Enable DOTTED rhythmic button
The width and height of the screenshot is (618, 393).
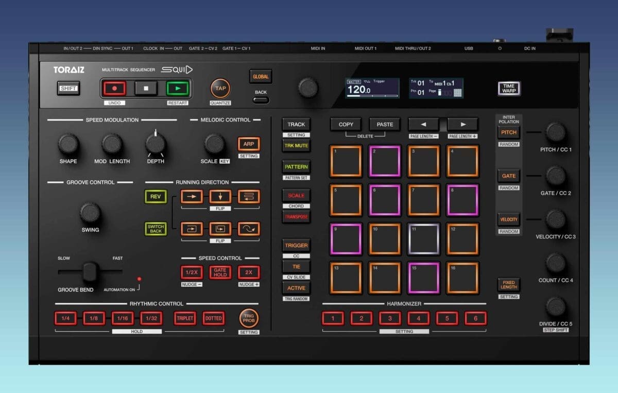click(x=213, y=318)
